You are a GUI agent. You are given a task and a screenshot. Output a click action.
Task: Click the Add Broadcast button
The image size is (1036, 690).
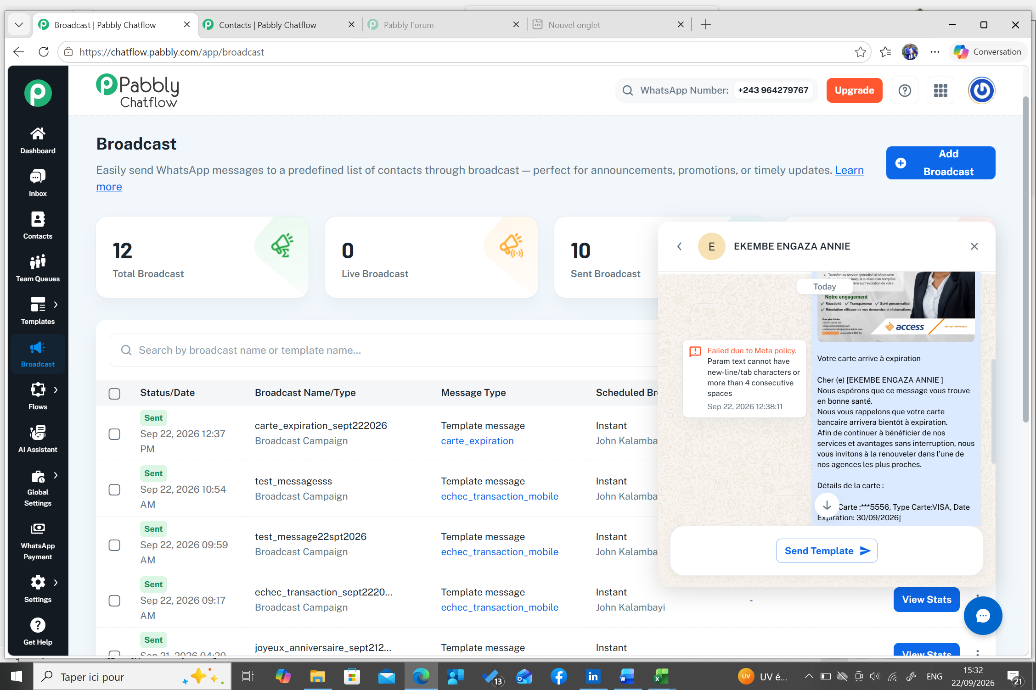(940, 163)
